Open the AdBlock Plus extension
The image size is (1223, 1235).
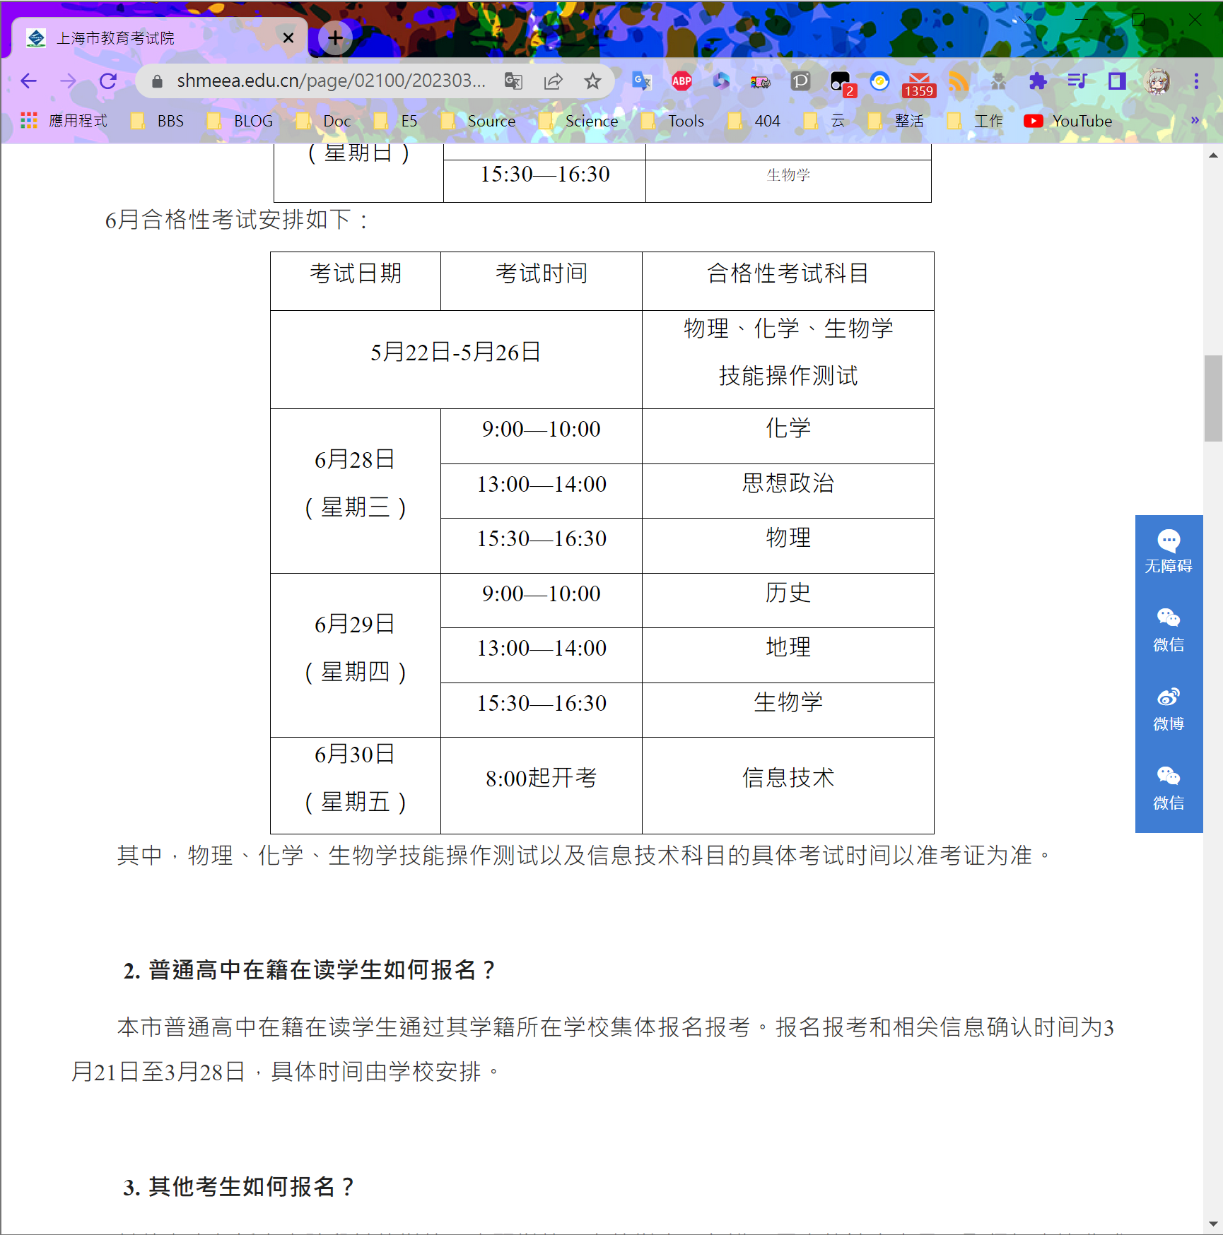pyautogui.click(x=681, y=81)
